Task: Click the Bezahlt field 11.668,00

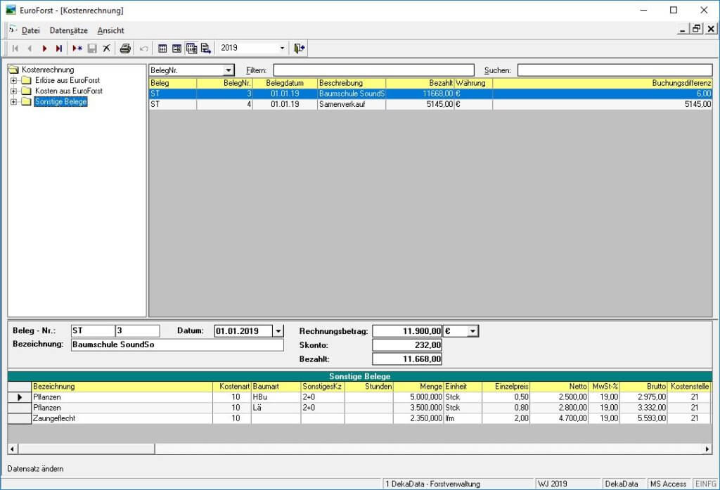Action: tap(407, 359)
